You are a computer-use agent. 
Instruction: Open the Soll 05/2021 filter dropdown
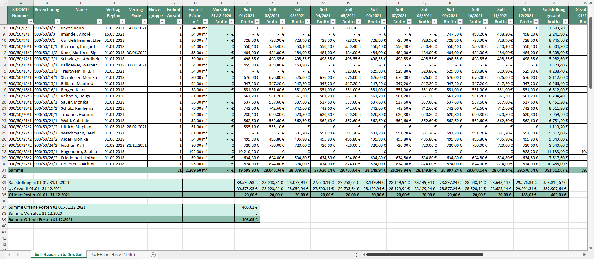click(x=358, y=22)
